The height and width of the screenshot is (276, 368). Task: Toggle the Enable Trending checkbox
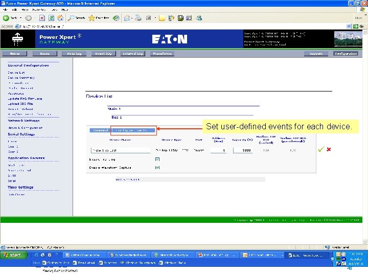click(x=157, y=159)
